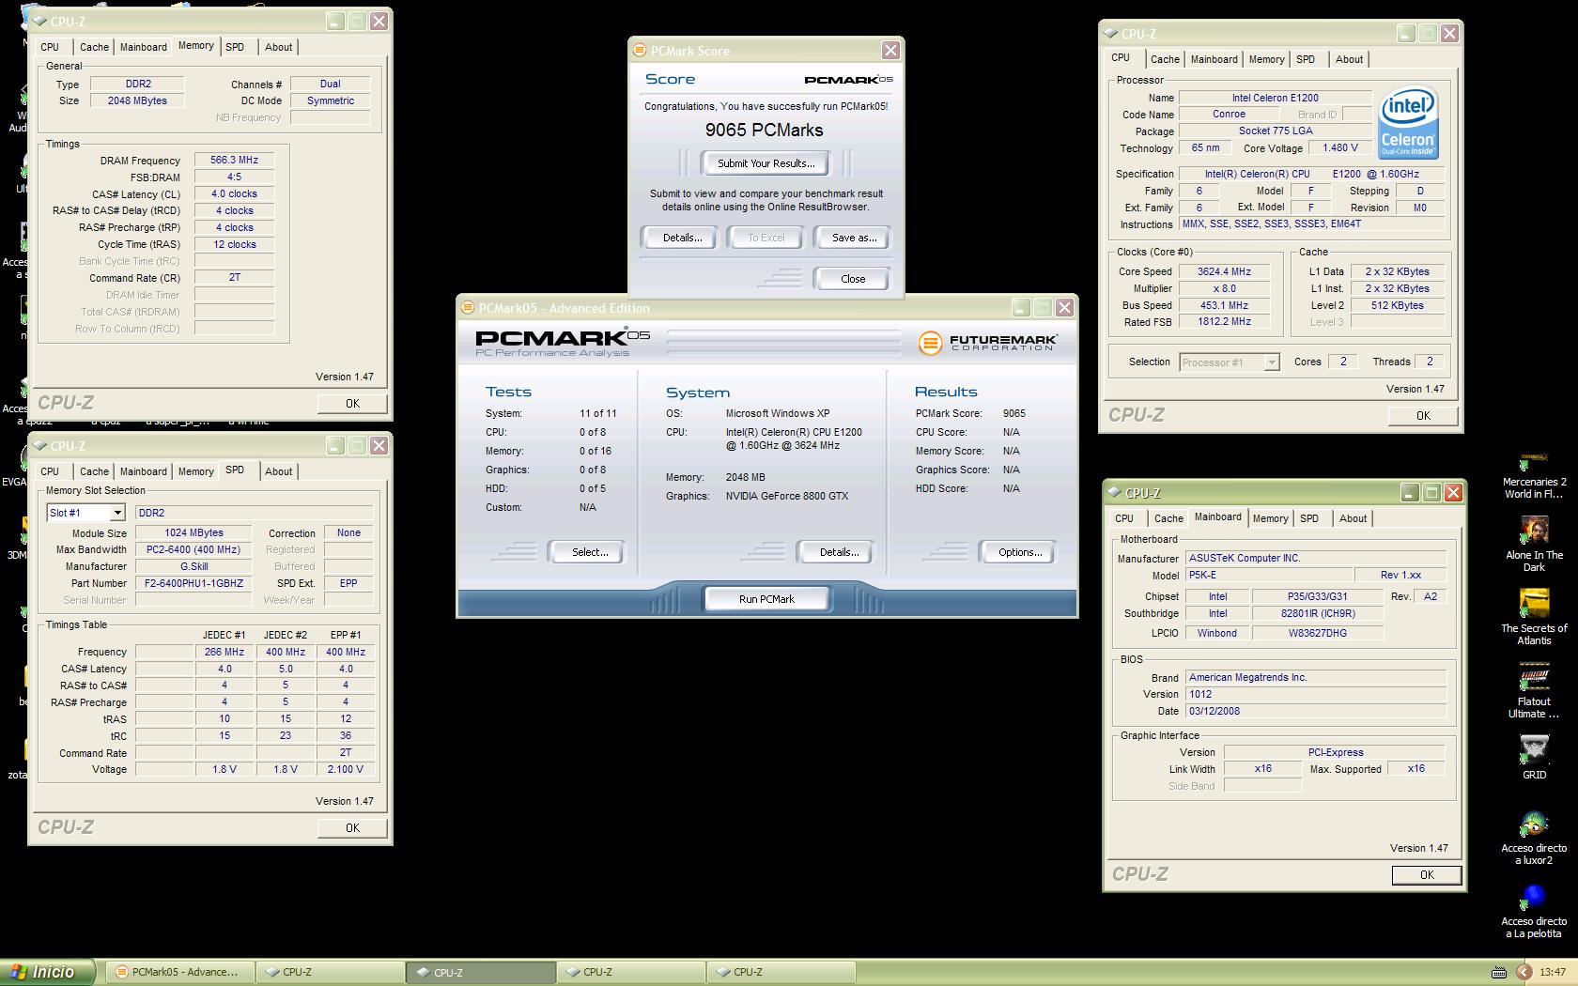Viewport: 1578px width, 986px height.
Task: Switch to CPU tab in Memory CPU-Z window
Action: (50, 47)
